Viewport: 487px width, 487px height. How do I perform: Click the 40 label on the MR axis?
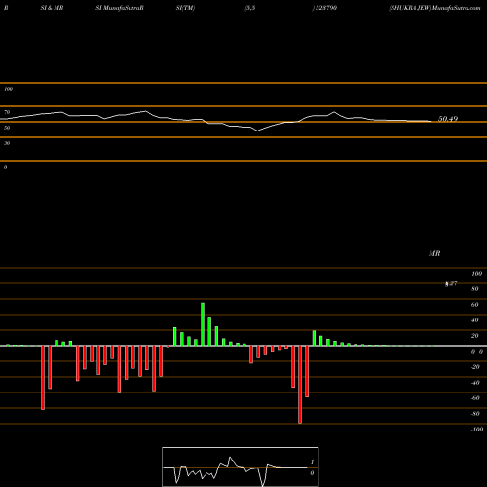[475, 320]
